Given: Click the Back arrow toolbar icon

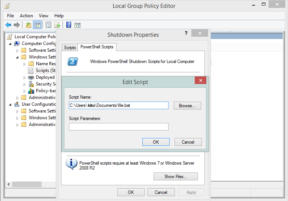Looking at the screenshot, I should point(8,25).
